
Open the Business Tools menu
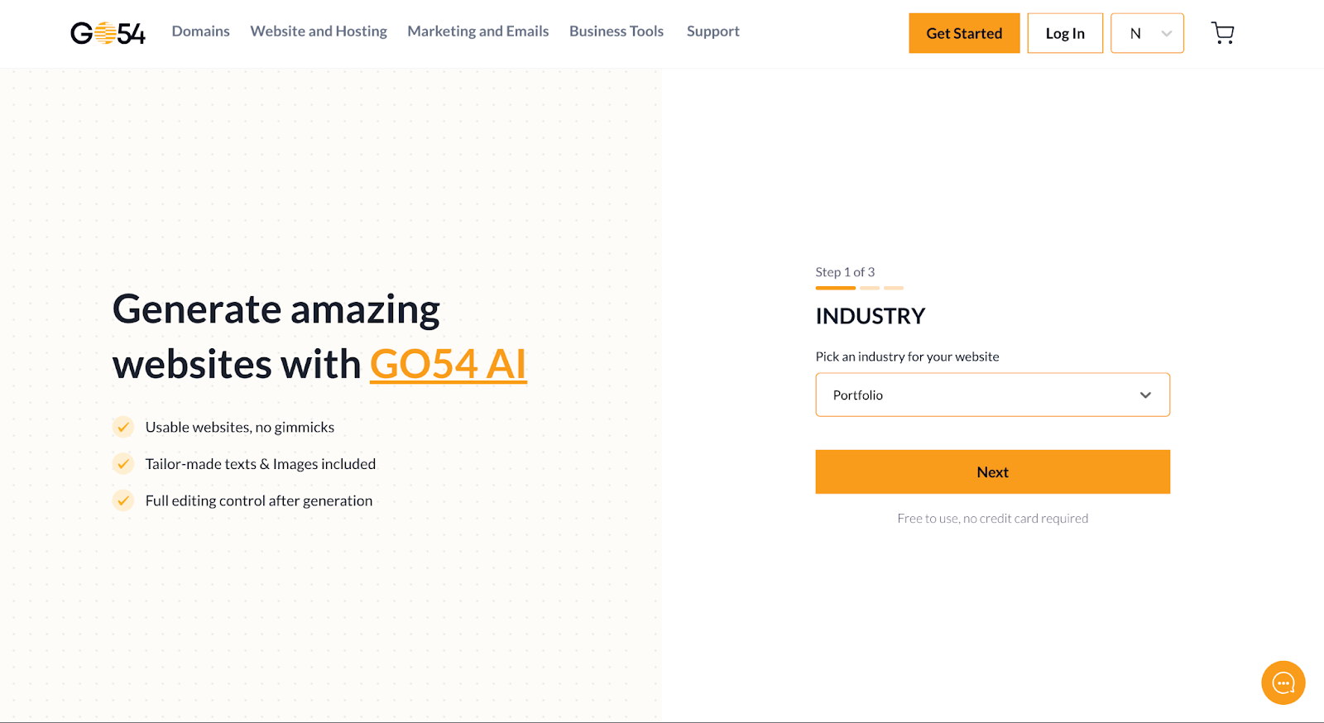tap(616, 31)
